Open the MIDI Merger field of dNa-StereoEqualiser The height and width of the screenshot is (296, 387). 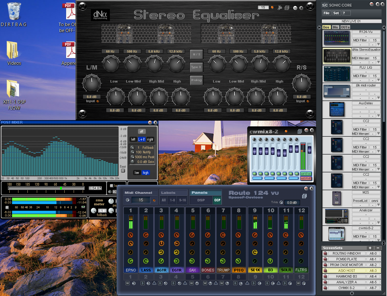(360, 58)
